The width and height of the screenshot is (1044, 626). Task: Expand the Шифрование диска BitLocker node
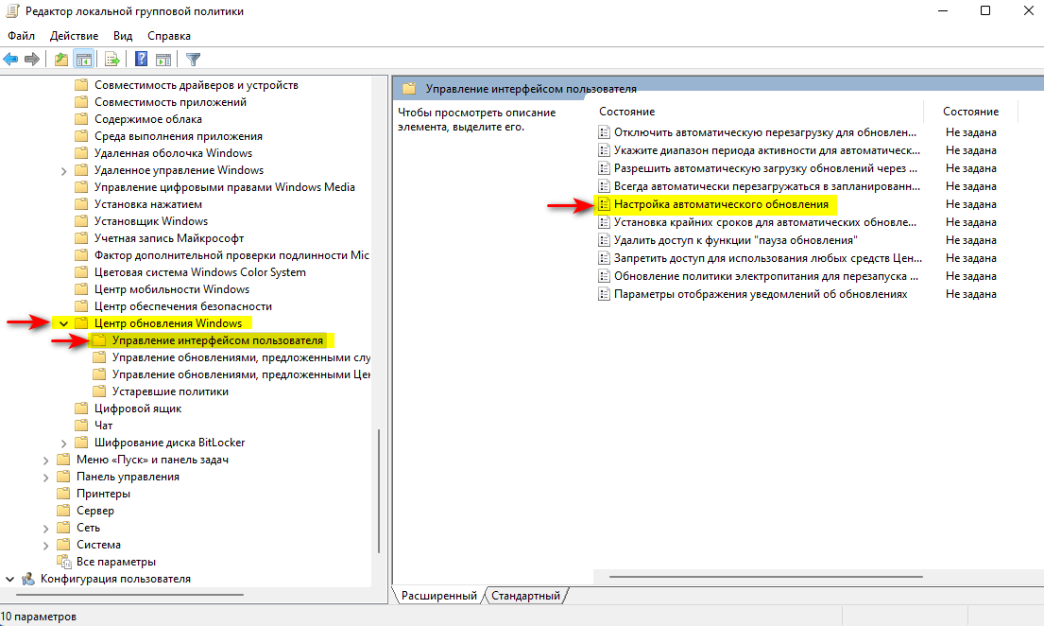64,443
